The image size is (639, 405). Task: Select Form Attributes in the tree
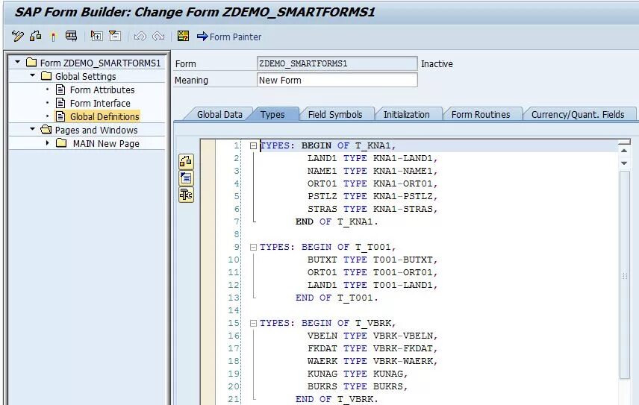pyautogui.click(x=102, y=90)
